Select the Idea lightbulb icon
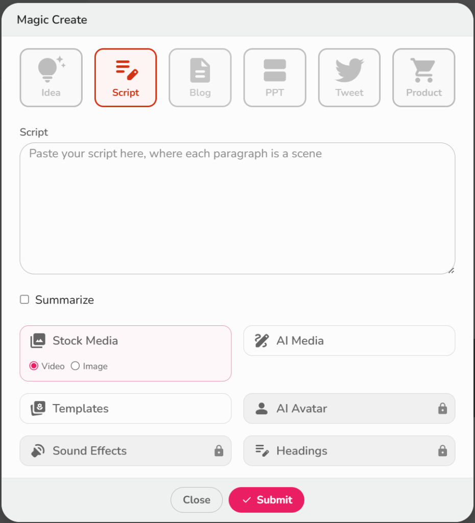The width and height of the screenshot is (475, 523). point(51,69)
